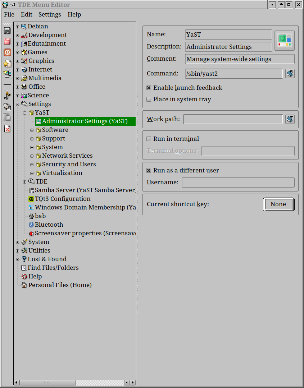Screen dimensions: 304x388
Task: Expand the TDE submenu
Action: 24,182
